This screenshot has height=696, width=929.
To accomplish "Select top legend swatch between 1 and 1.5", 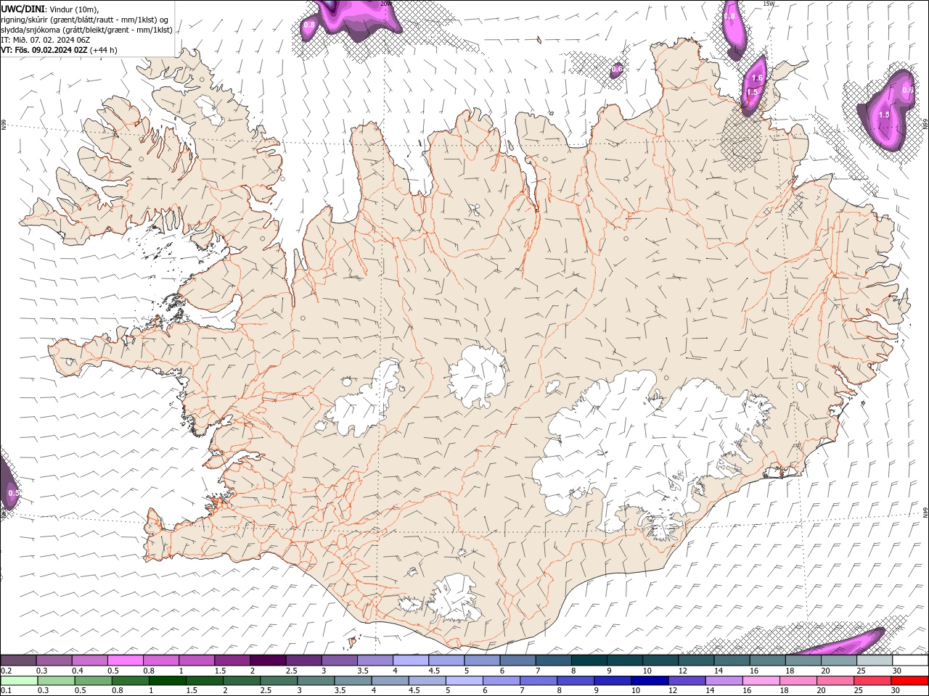I will click(196, 660).
